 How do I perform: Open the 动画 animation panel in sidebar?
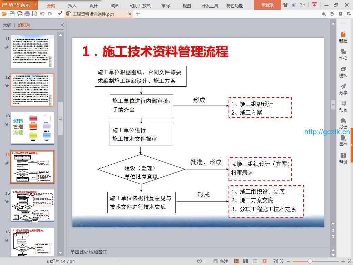[x=343, y=106]
